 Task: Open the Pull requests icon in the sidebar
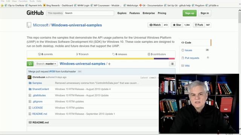coord(183,58)
